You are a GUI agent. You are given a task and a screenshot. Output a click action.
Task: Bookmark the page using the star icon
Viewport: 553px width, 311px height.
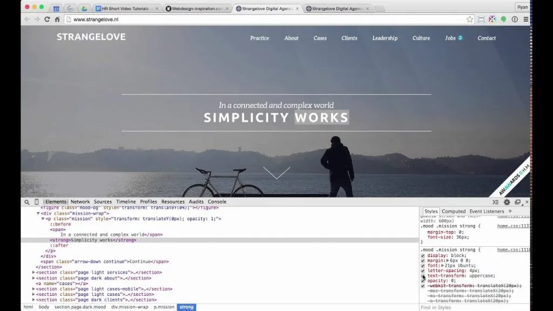coord(470,18)
